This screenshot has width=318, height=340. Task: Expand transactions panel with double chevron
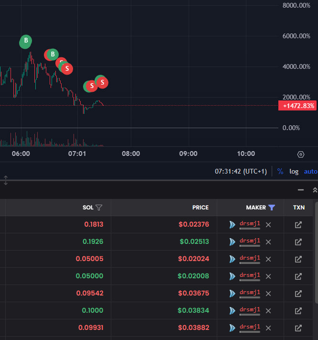pyautogui.click(x=315, y=190)
